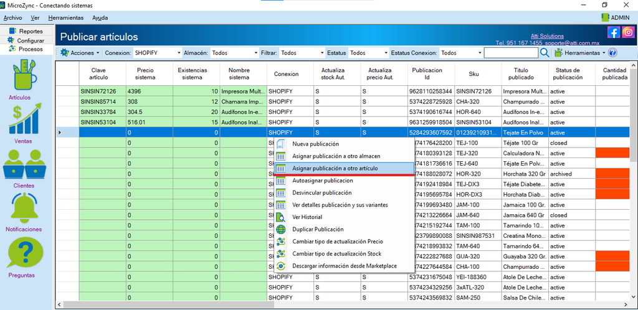638x310 pixels.
Task: Click the Duplicar Publicación globe icon
Action: coord(281,229)
